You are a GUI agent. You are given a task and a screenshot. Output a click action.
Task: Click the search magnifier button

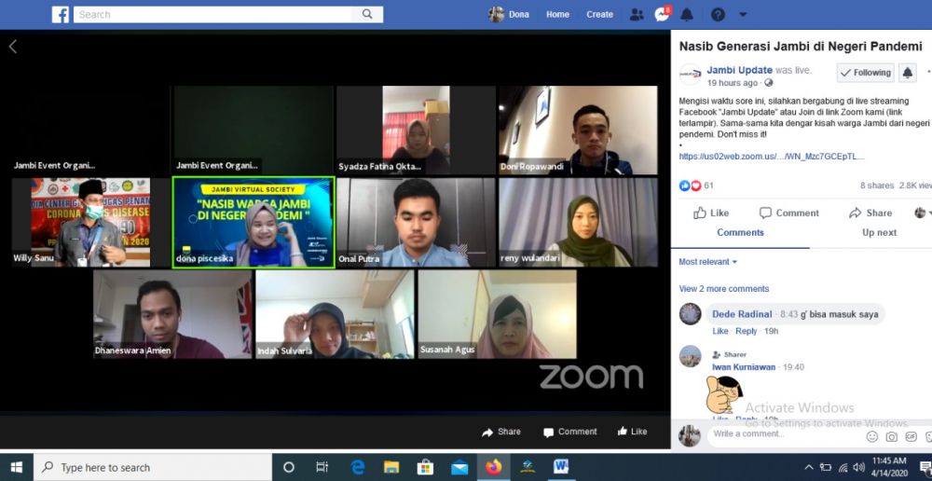click(x=367, y=14)
